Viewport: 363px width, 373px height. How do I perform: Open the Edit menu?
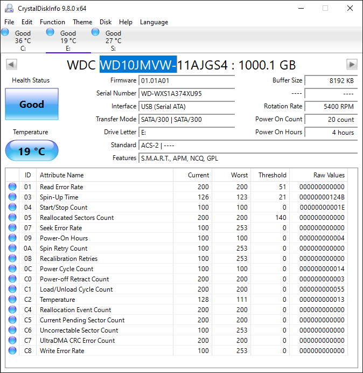point(27,22)
